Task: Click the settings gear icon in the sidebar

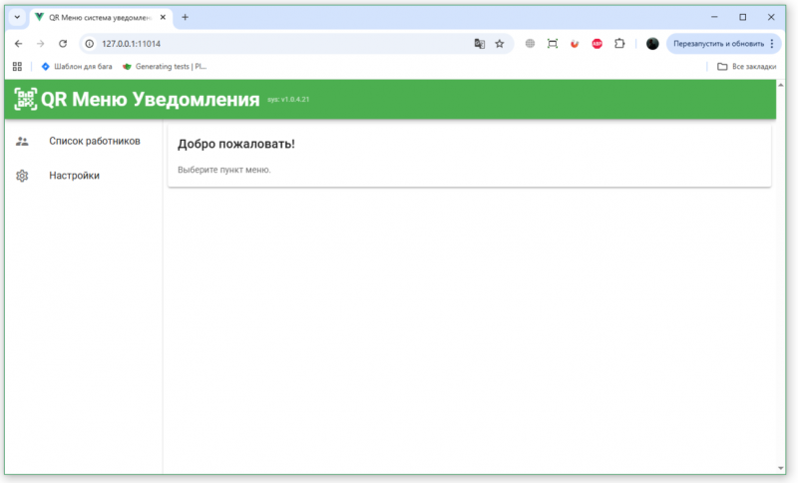Action: 22,176
